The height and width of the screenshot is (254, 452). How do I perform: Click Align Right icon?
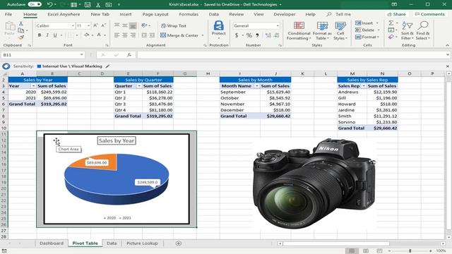pyautogui.click(x=133, y=35)
